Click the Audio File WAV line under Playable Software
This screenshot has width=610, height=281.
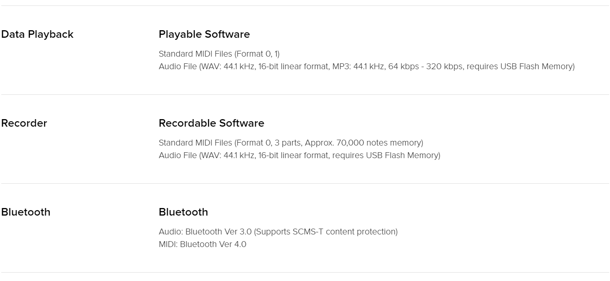(x=367, y=66)
